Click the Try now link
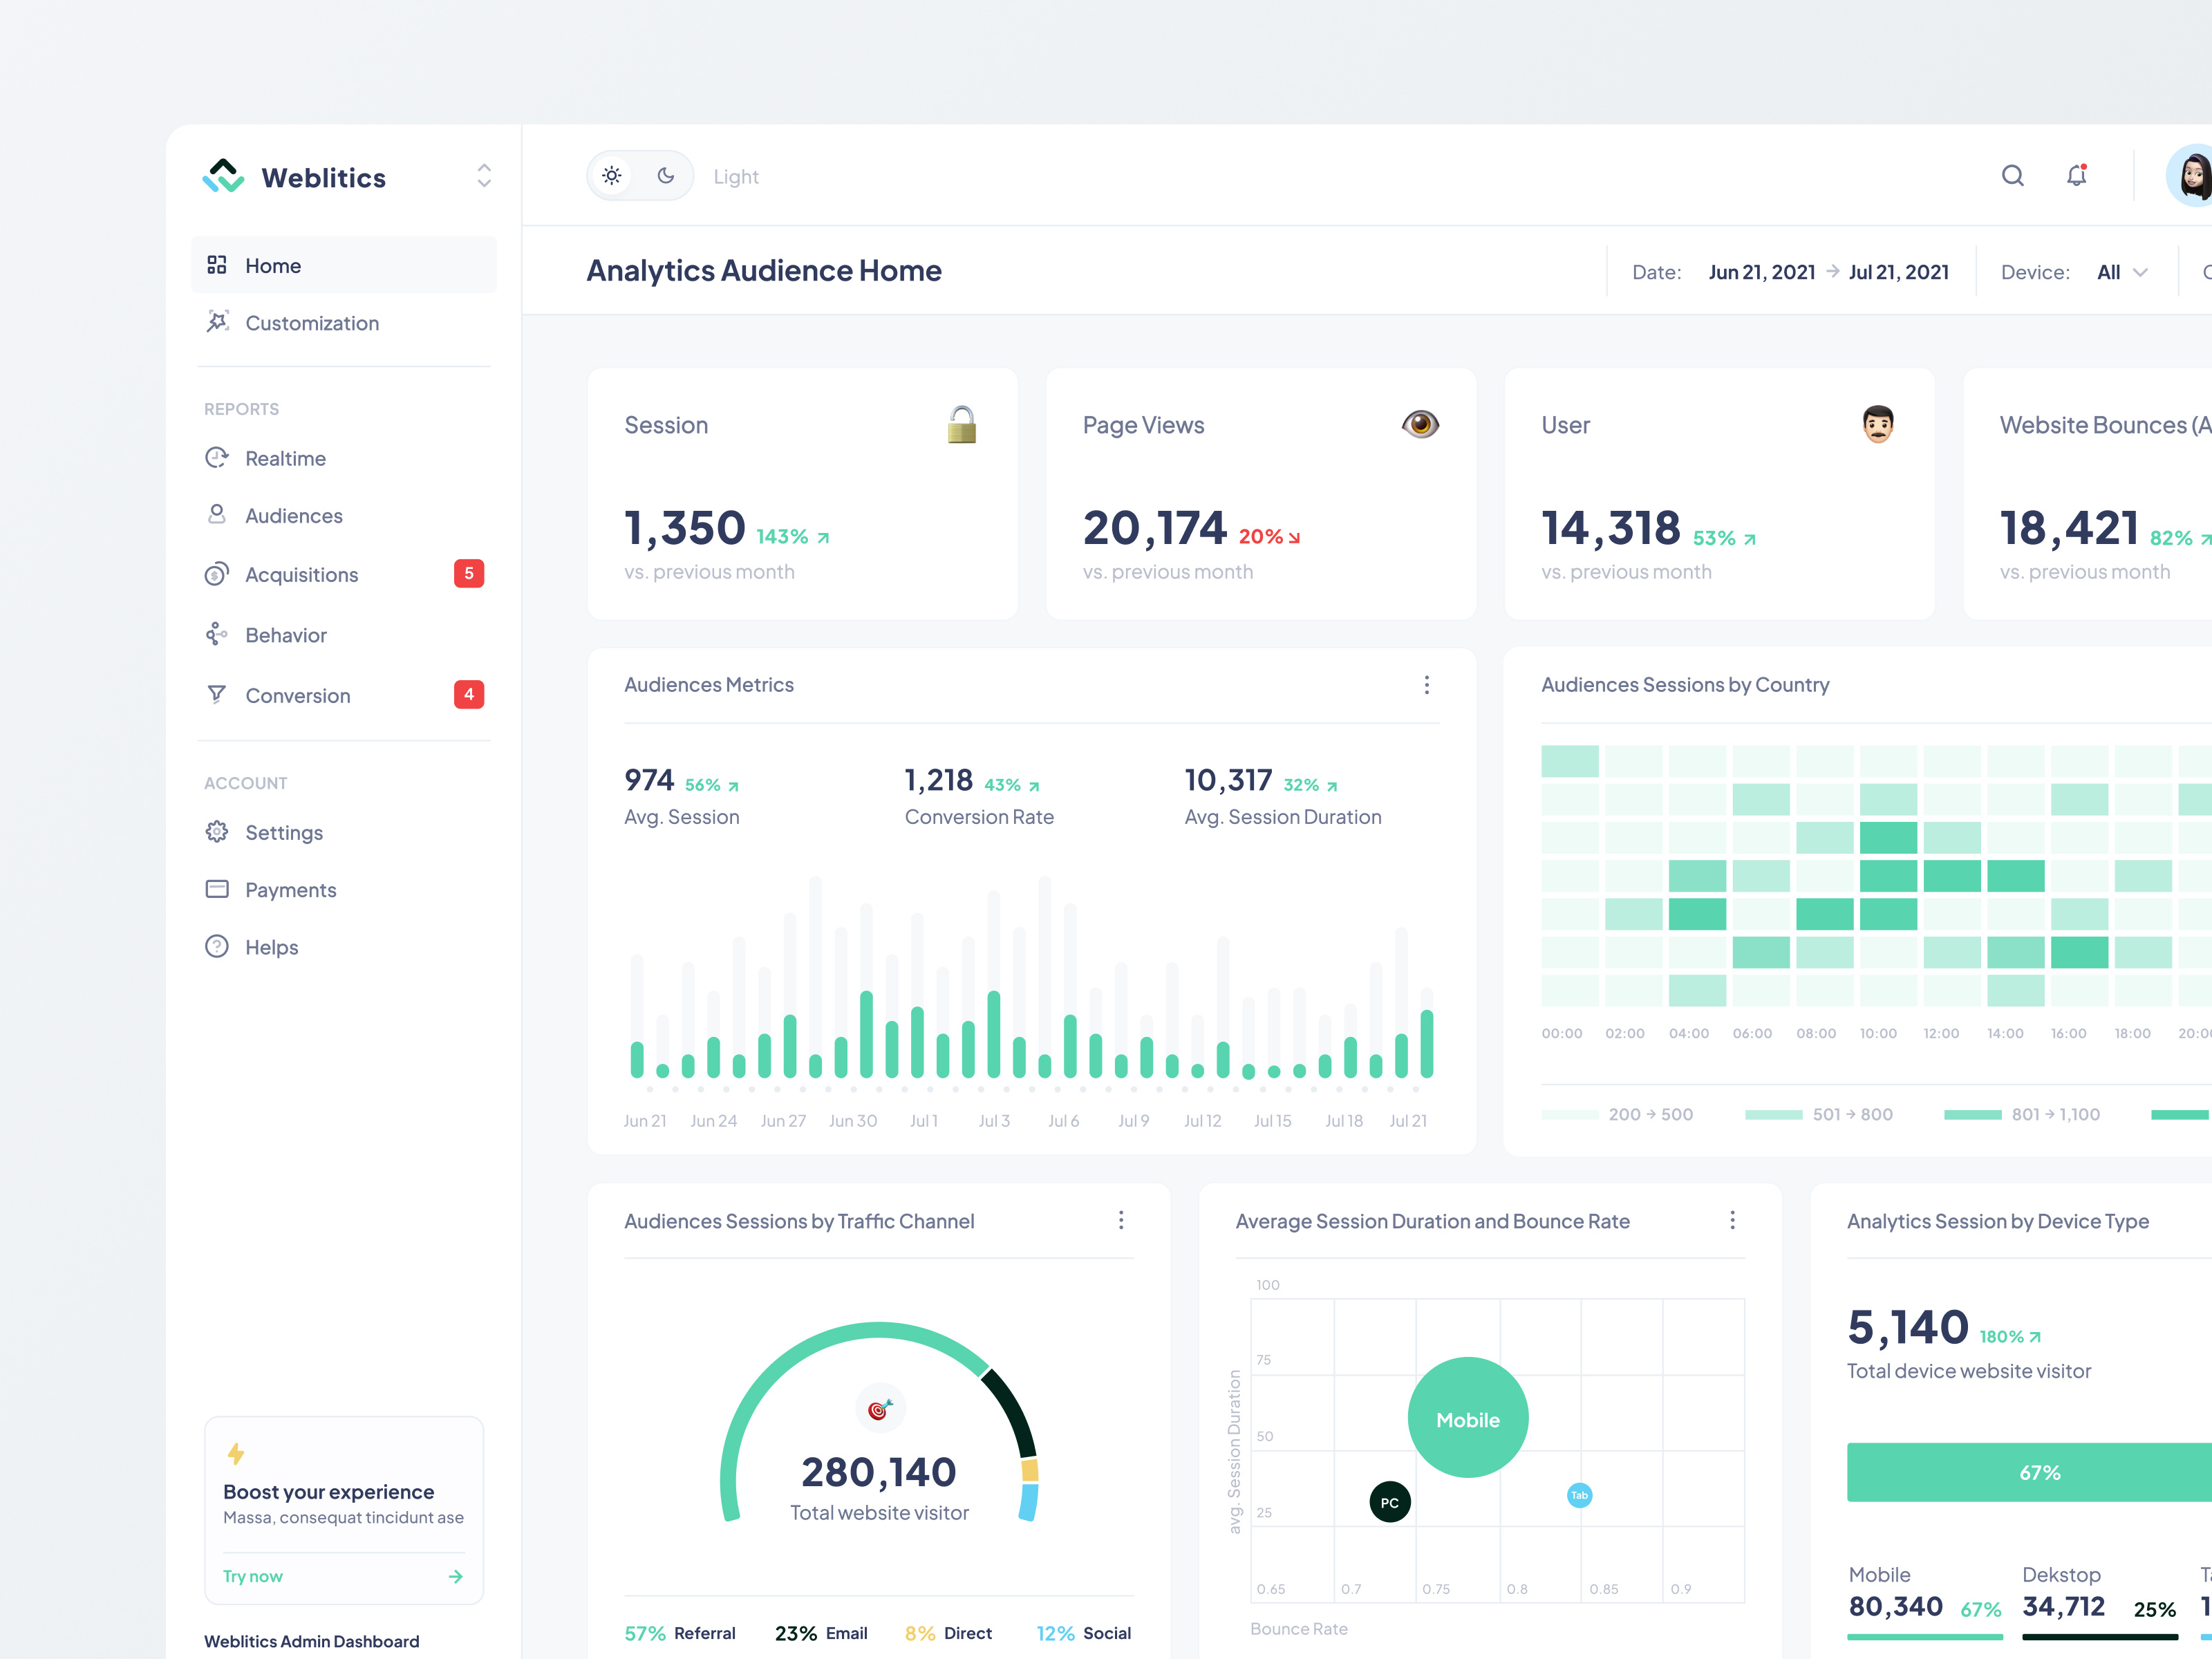This screenshot has width=2212, height=1659. point(253,1576)
